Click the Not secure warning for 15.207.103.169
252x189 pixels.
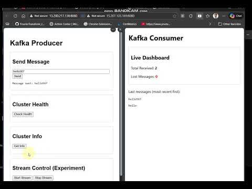coord(96,16)
